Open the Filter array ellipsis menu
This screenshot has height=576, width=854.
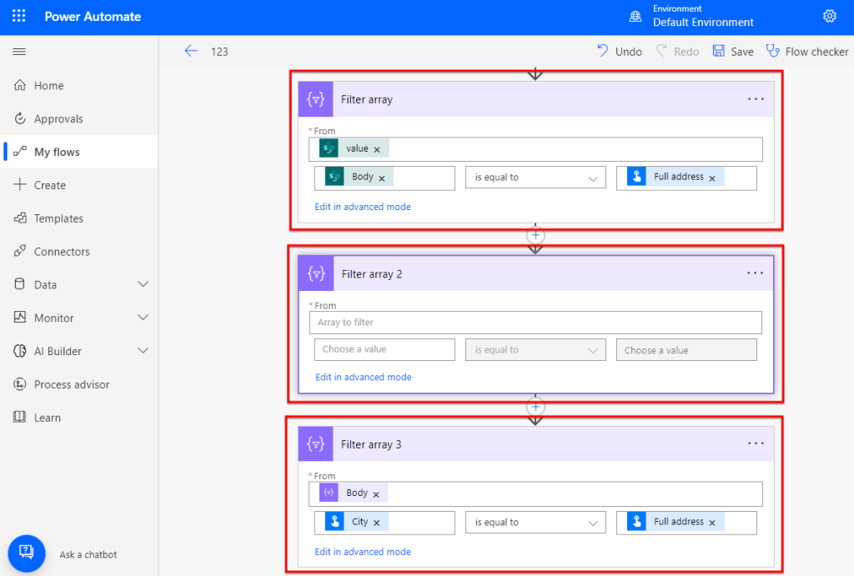click(x=756, y=99)
